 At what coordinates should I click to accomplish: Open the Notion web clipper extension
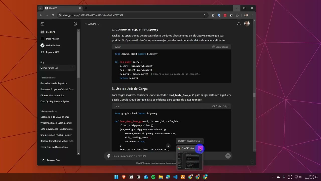pyautogui.click(x=213, y=15)
